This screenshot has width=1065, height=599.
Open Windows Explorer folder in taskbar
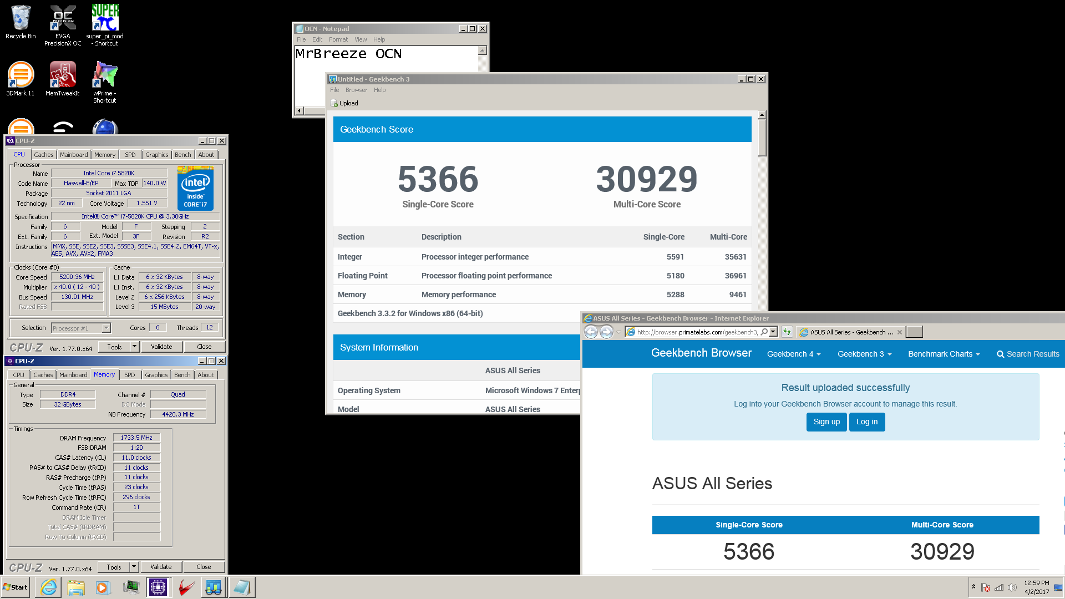[75, 587]
